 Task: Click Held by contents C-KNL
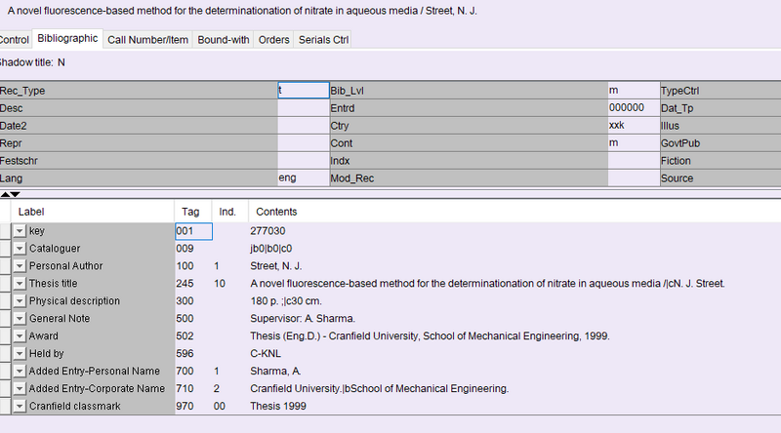coord(266,353)
